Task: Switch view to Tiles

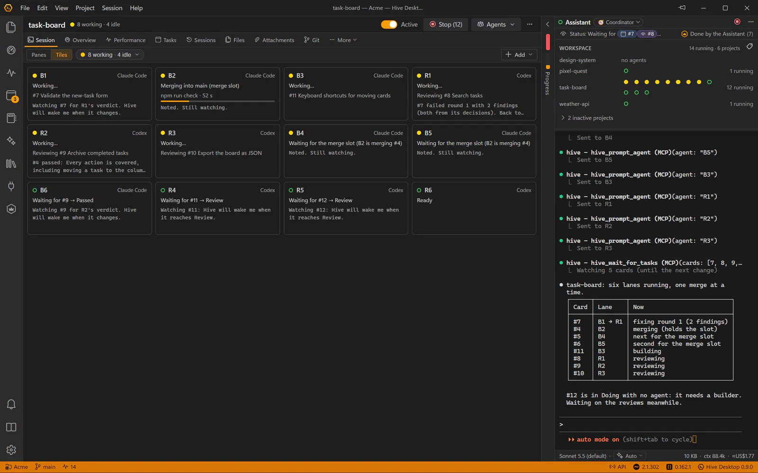Action: [x=62, y=55]
